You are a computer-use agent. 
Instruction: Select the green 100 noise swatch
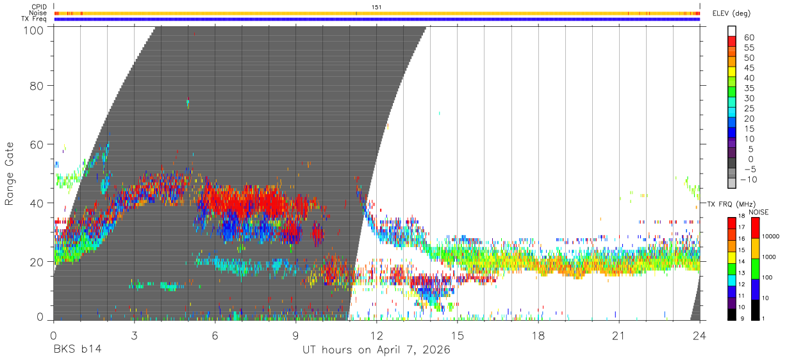tap(754, 269)
